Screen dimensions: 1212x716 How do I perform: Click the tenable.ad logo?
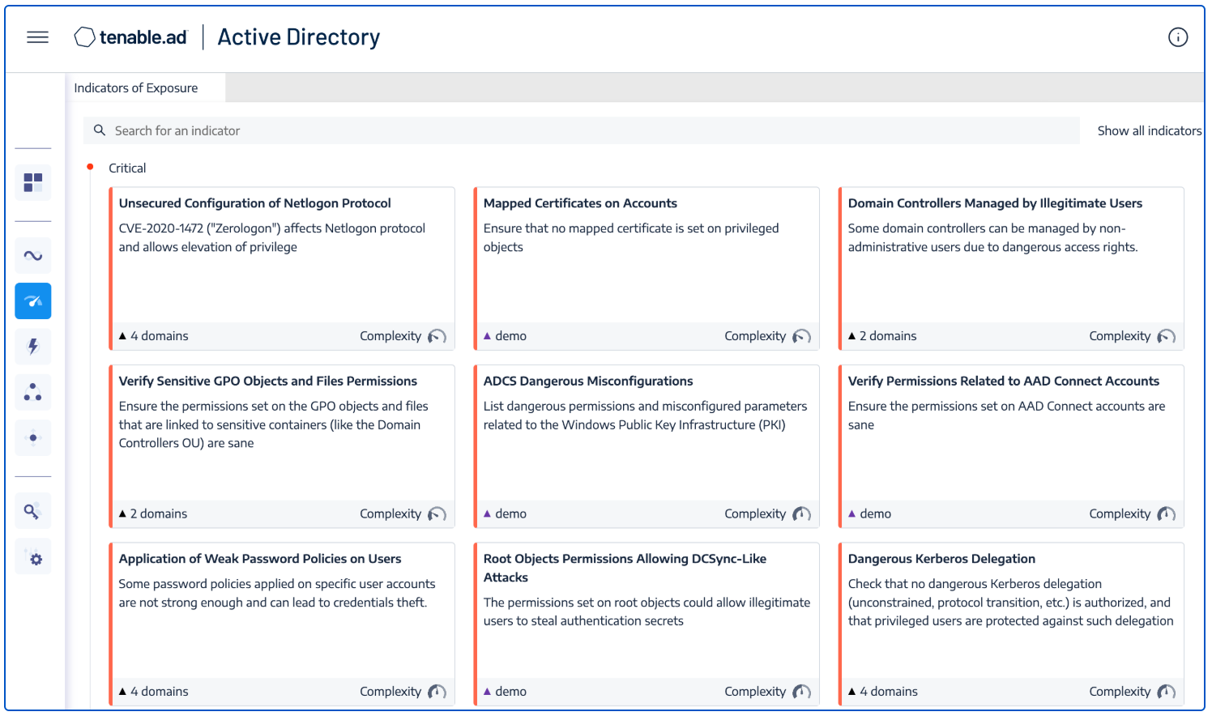click(x=131, y=37)
